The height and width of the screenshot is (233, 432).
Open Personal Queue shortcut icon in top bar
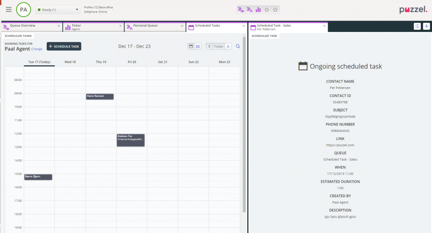[249, 9]
